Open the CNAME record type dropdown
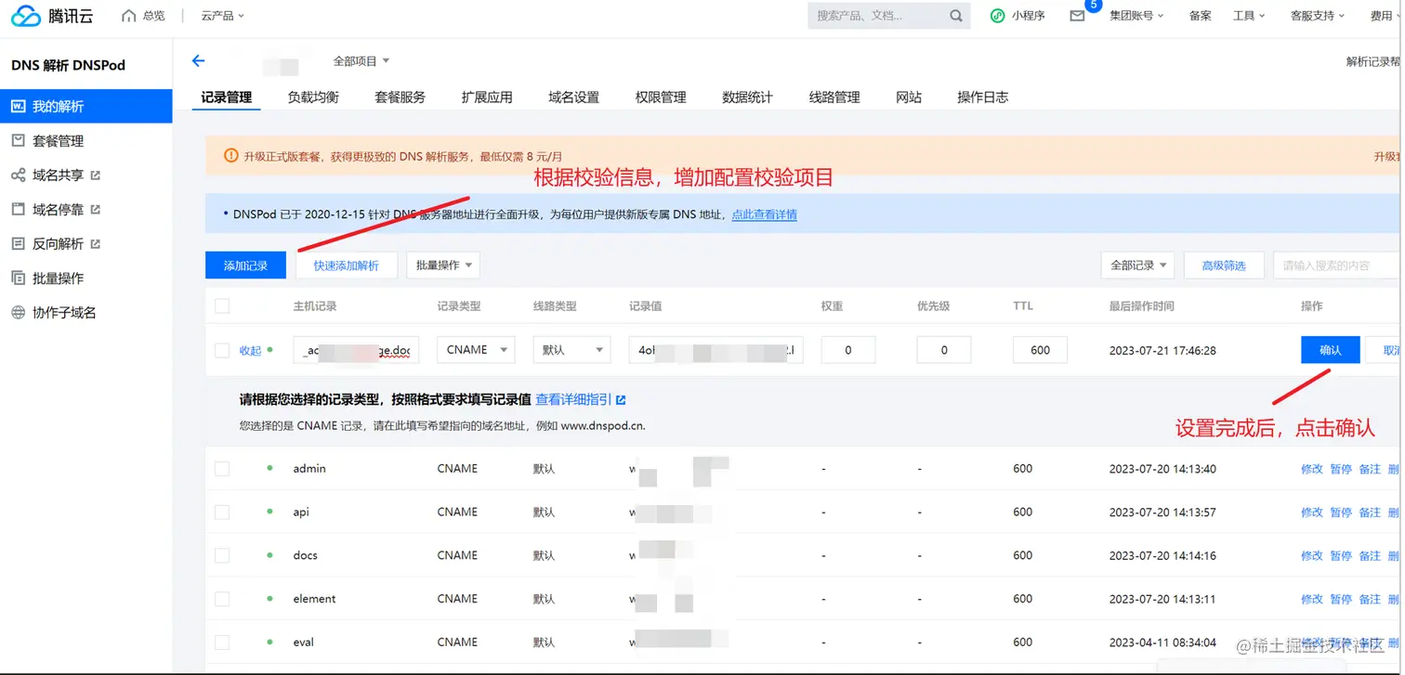1405x675 pixels. click(x=475, y=349)
